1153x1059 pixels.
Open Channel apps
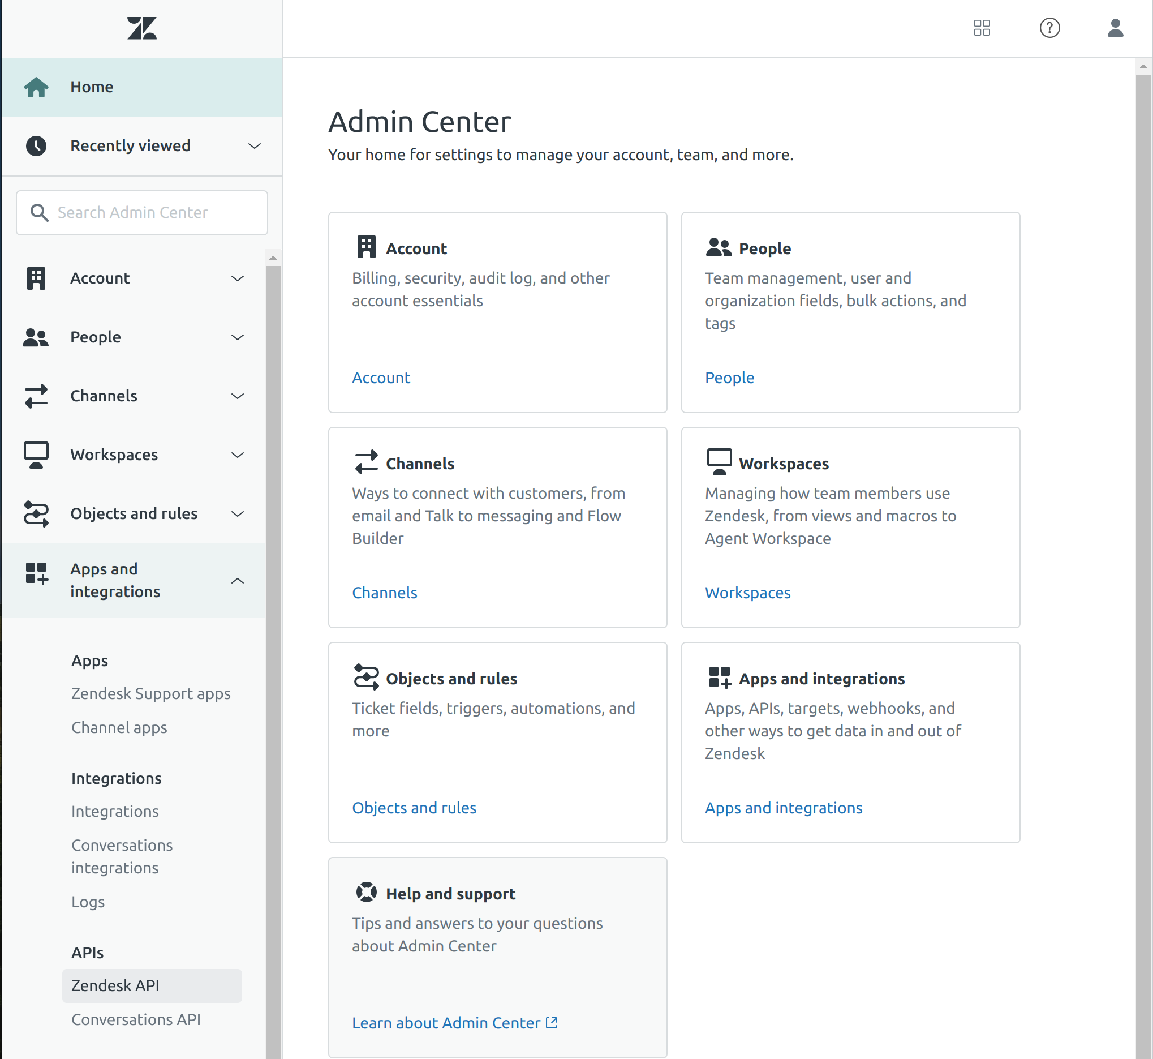click(119, 728)
